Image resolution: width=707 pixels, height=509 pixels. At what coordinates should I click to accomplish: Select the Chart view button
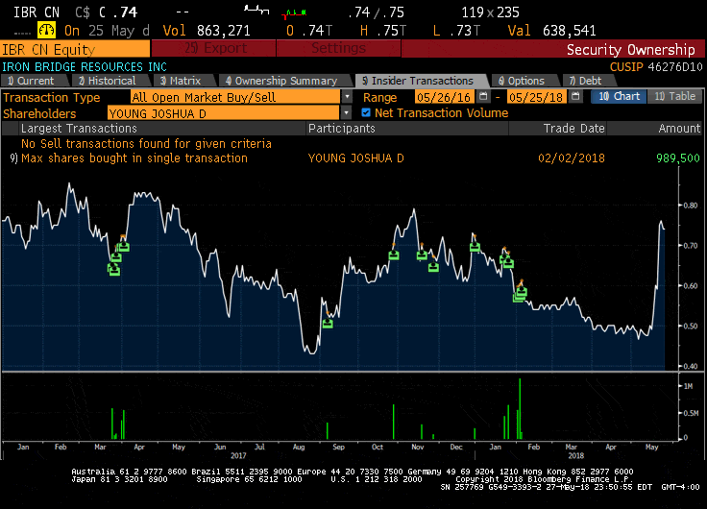click(x=619, y=97)
